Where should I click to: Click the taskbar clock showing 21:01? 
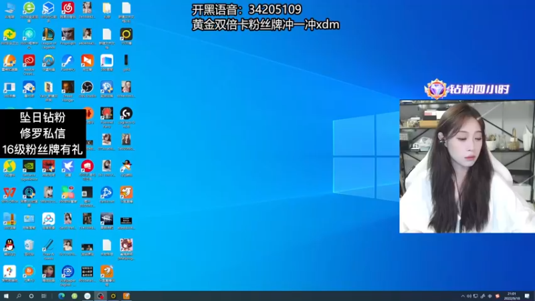coord(512,296)
